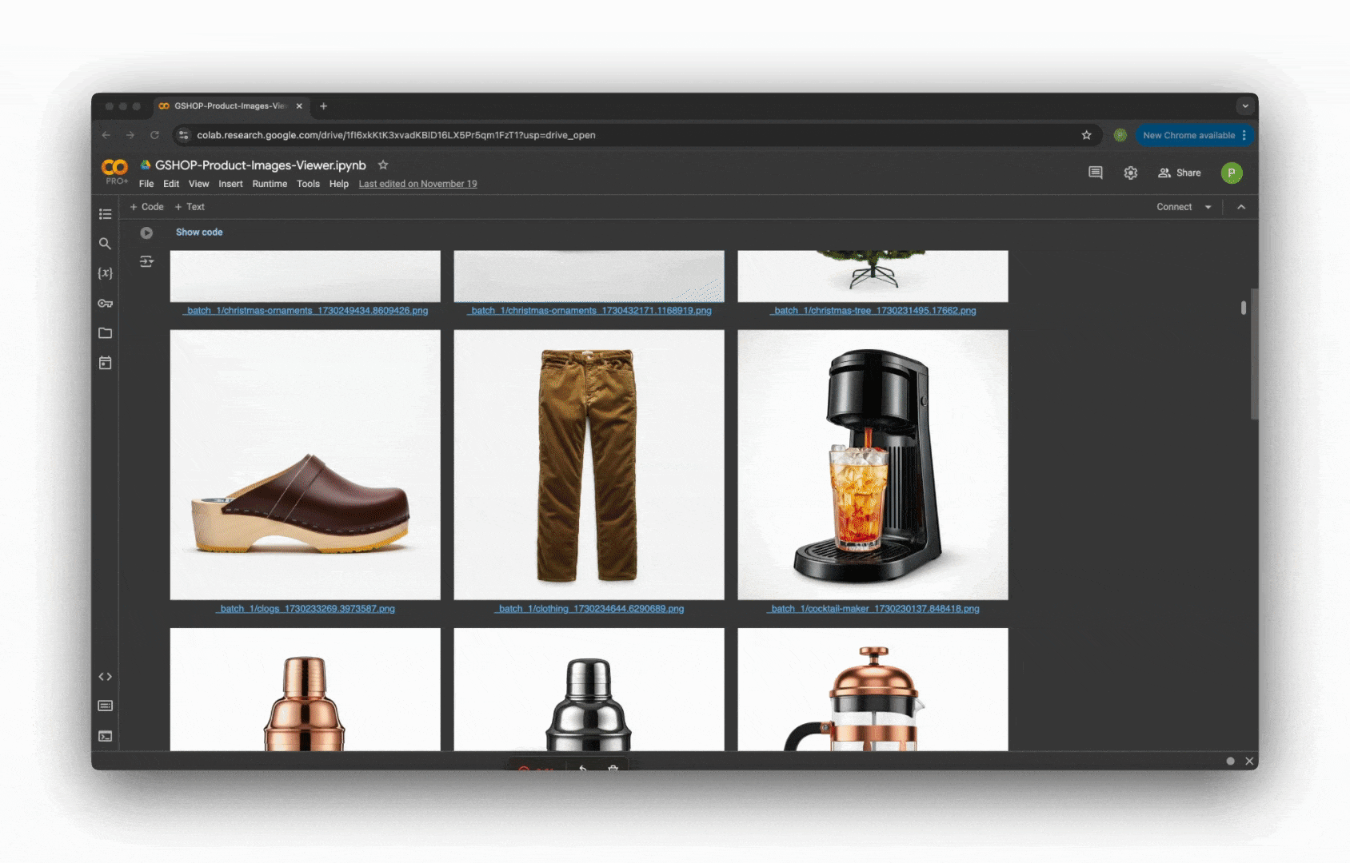Open the Connect options dropdown arrow
This screenshot has width=1350, height=863.
click(x=1208, y=207)
